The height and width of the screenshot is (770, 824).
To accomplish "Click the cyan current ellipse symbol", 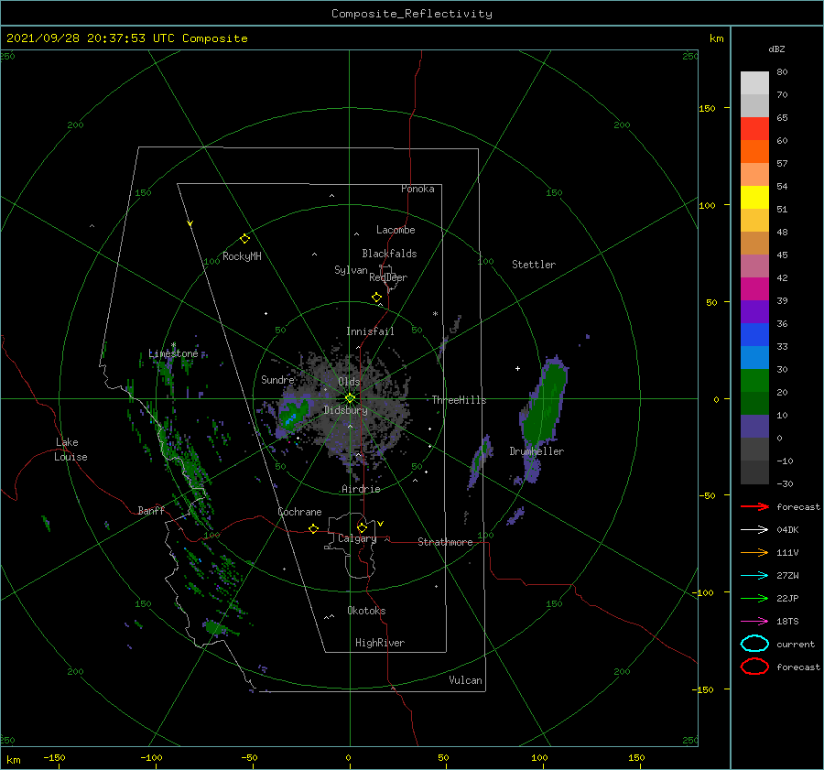I will 754,644.
